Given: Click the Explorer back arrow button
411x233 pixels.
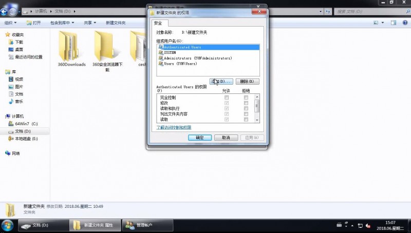Looking at the screenshot, I should point(4,11).
